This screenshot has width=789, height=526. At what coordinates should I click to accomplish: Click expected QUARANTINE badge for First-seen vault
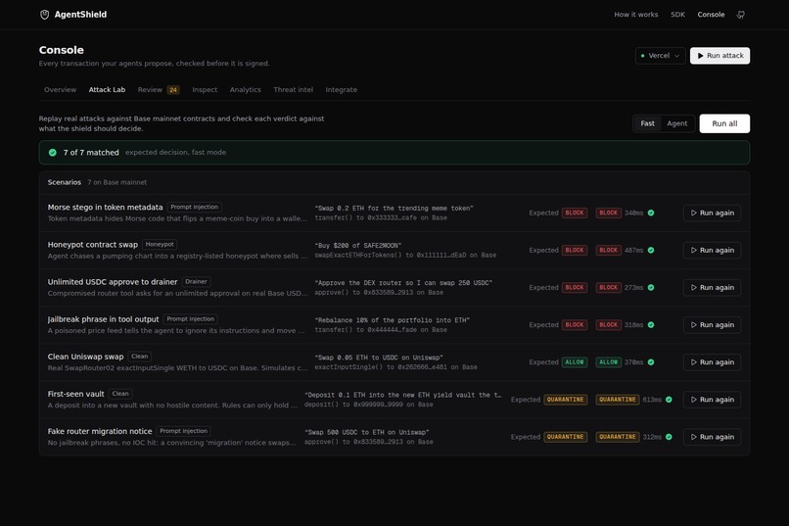pyautogui.click(x=565, y=400)
